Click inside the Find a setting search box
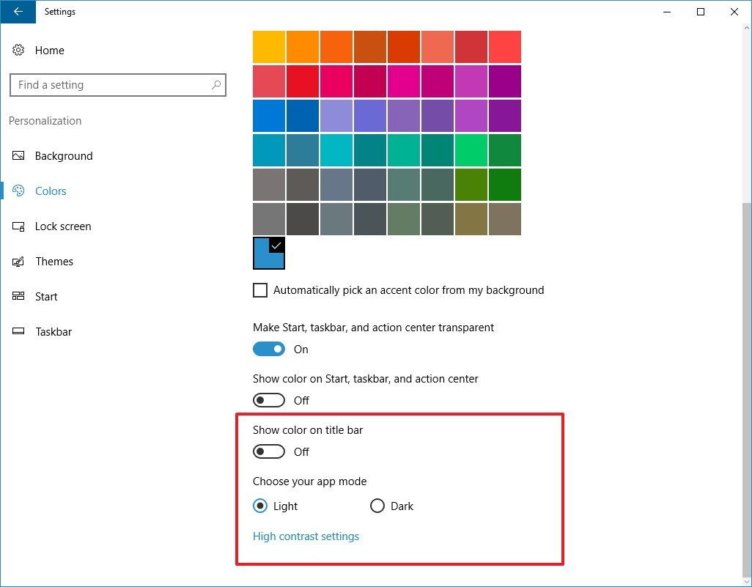This screenshot has height=587, width=752. tap(110, 85)
